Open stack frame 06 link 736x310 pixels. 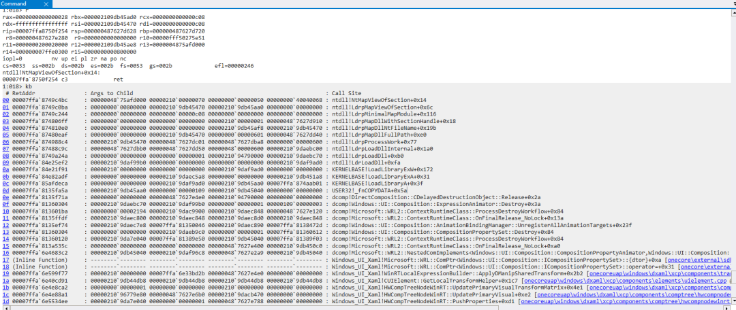pos(5,142)
